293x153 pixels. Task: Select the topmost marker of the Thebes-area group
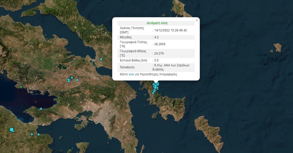pyautogui.click(x=72, y=78)
